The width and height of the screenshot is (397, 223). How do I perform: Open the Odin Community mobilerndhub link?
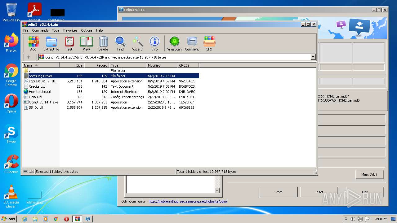[188, 201]
